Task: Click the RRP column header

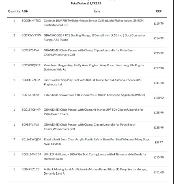Action: click(x=159, y=11)
